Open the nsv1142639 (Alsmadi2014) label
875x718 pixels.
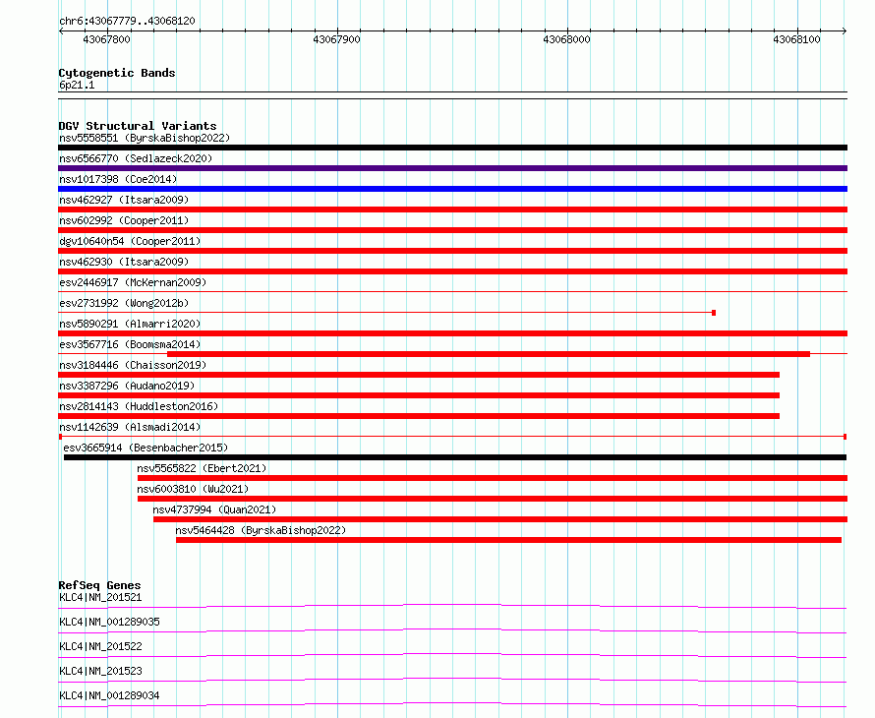click(x=130, y=427)
